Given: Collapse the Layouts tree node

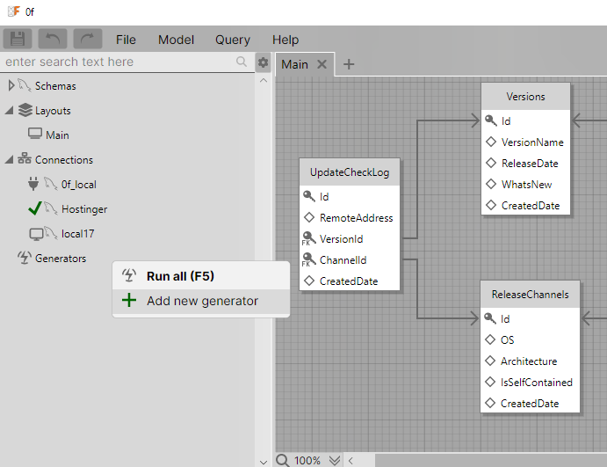Looking at the screenshot, I should pyautogui.click(x=10, y=111).
